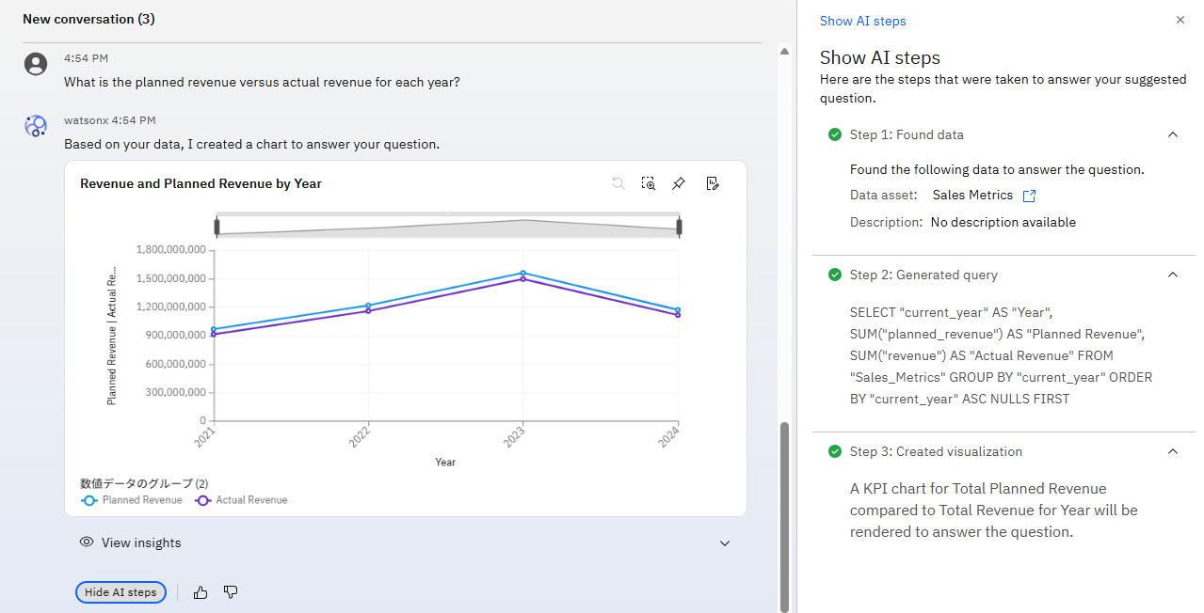The height and width of the screenshot is (613, 1204).
Task: Click Step 2 green checkmark icon
Action: [x=835, y=275]
